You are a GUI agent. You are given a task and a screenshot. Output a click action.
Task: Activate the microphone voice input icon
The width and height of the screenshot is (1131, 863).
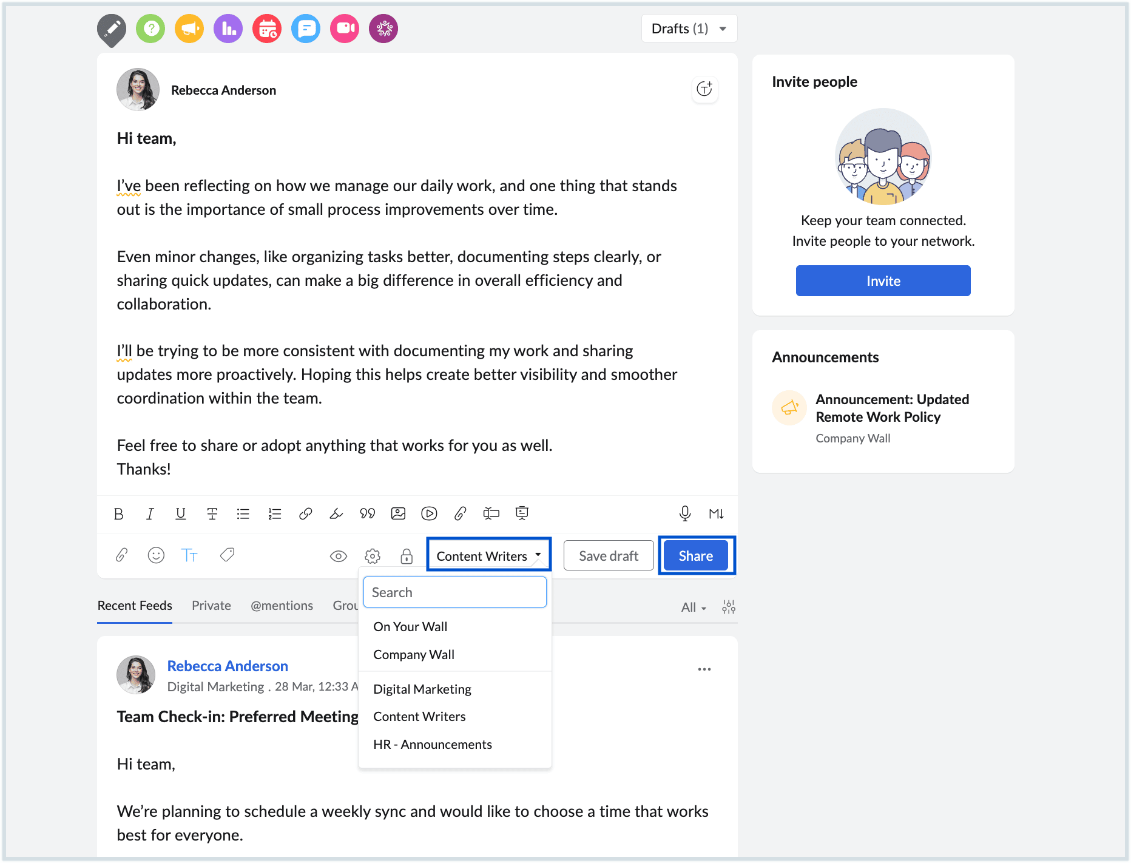click(685, 513)
